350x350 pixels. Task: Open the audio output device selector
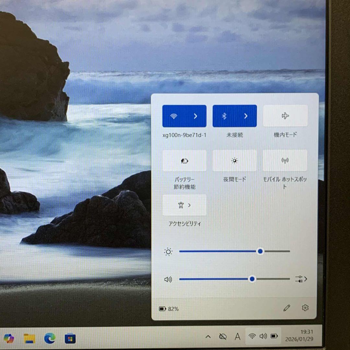coord(301,279)
